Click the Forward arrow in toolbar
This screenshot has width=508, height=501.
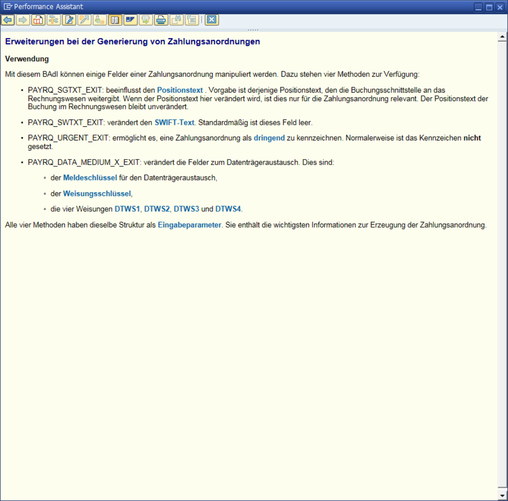point(23,20)
